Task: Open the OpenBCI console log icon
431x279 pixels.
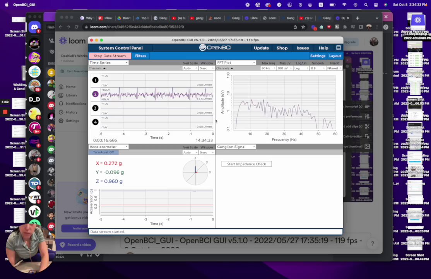Action: point(339,48)
